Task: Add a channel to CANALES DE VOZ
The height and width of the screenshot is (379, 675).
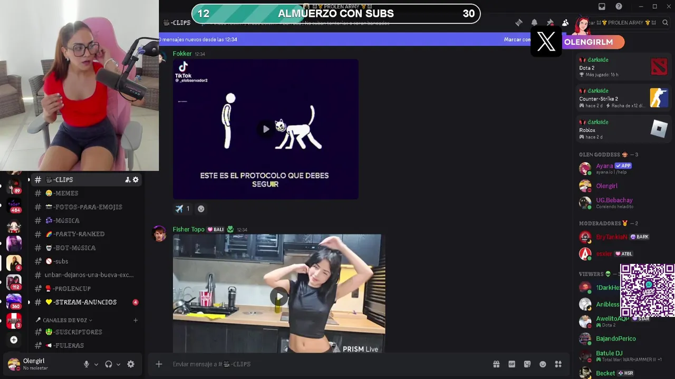Action: point(136,320)
